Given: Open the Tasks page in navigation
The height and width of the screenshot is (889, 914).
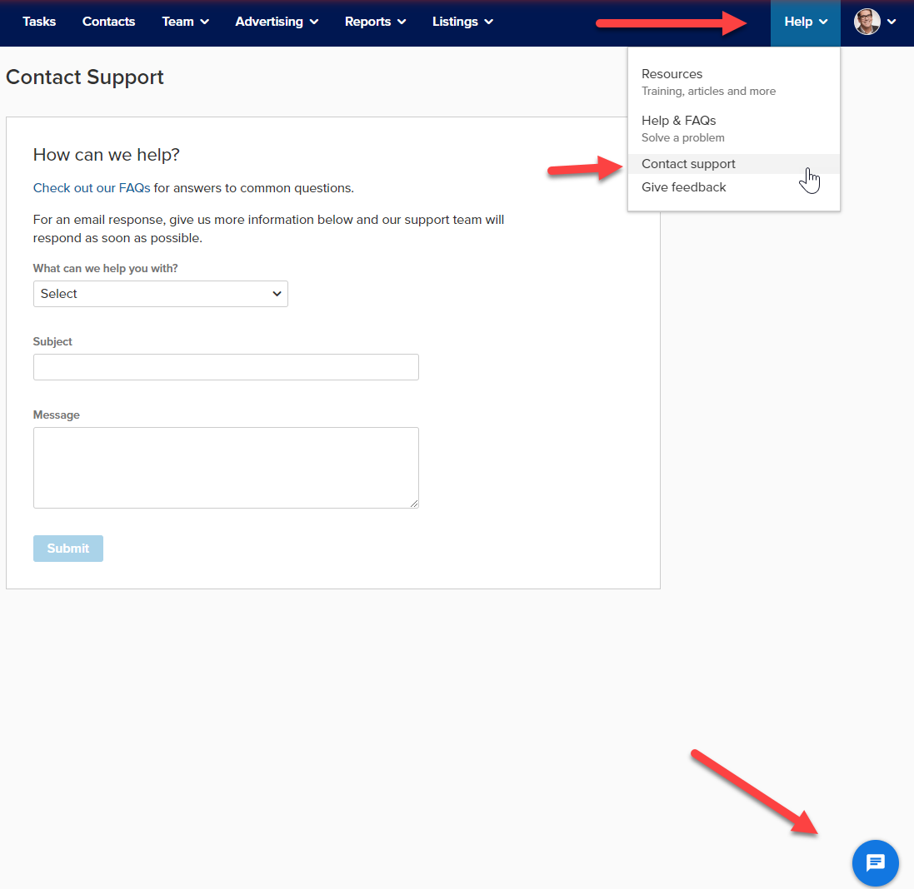Looking at the screenshot, I should [39, 22].
